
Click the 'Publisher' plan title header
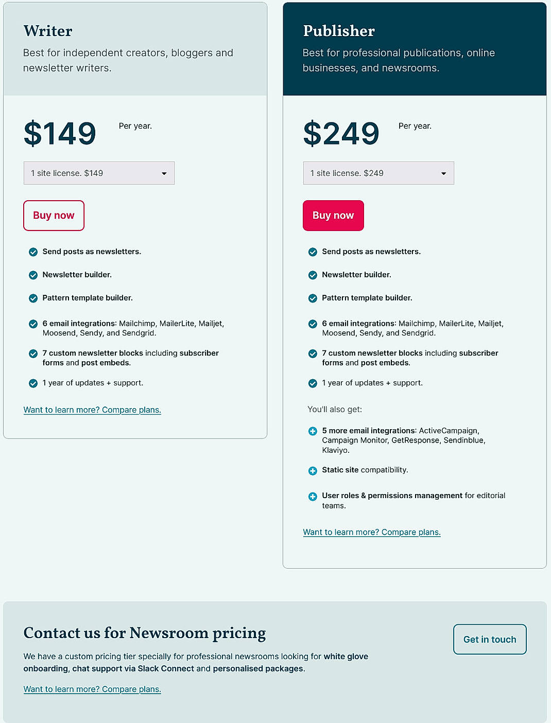(339, 31)
